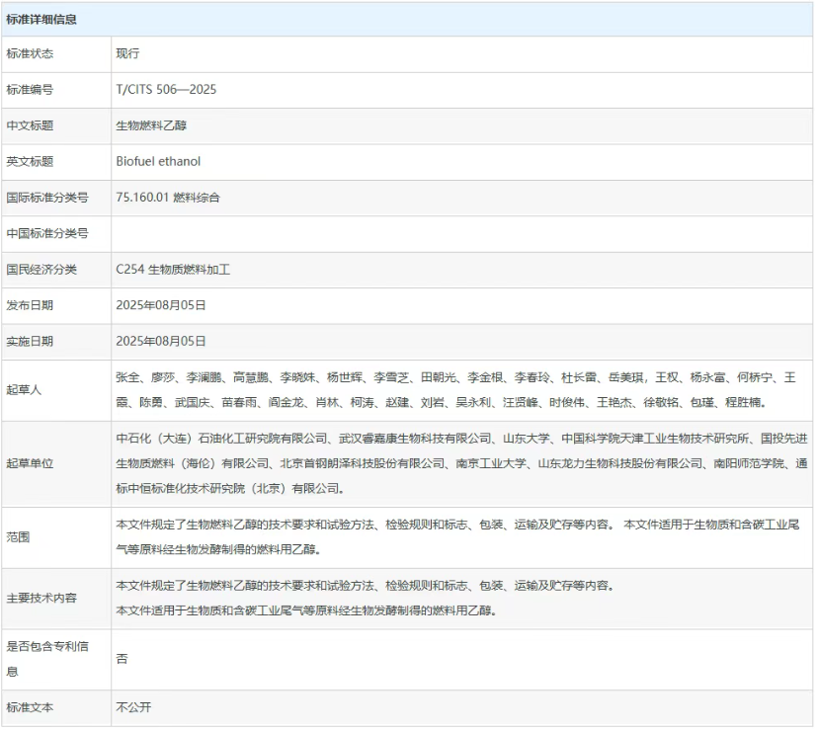
Task: Click the 起草单位 row label
Action: [x=30, y=462]
